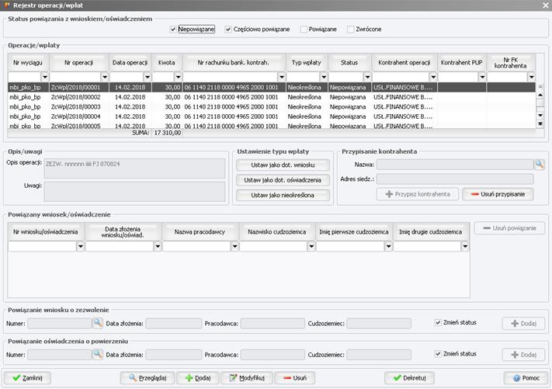
Task: Select row ZcWpl/2018/00004
Action: [272, 116]
